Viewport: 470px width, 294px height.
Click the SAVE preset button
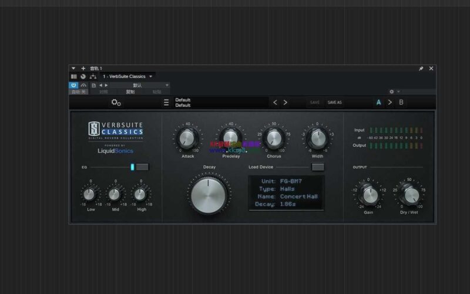point(315,102)
